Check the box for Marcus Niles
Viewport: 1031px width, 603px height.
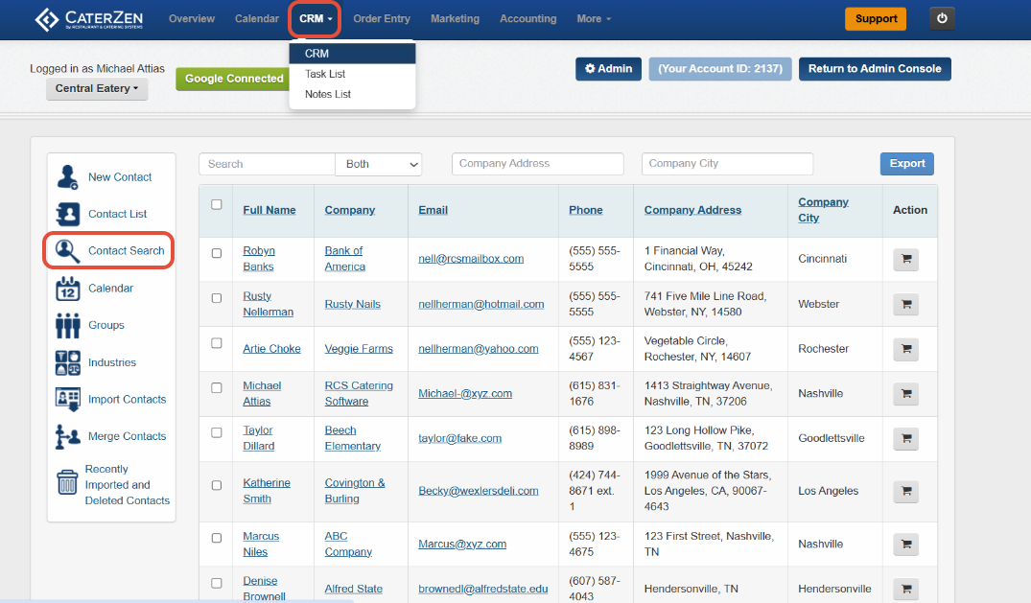coord(217,538)
